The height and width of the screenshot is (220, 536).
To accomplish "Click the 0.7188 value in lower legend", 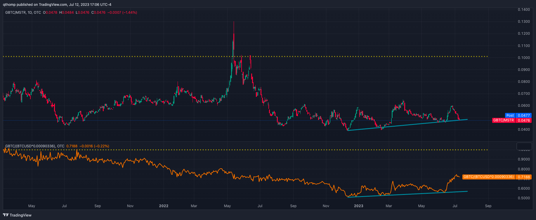I will (72, 146).
